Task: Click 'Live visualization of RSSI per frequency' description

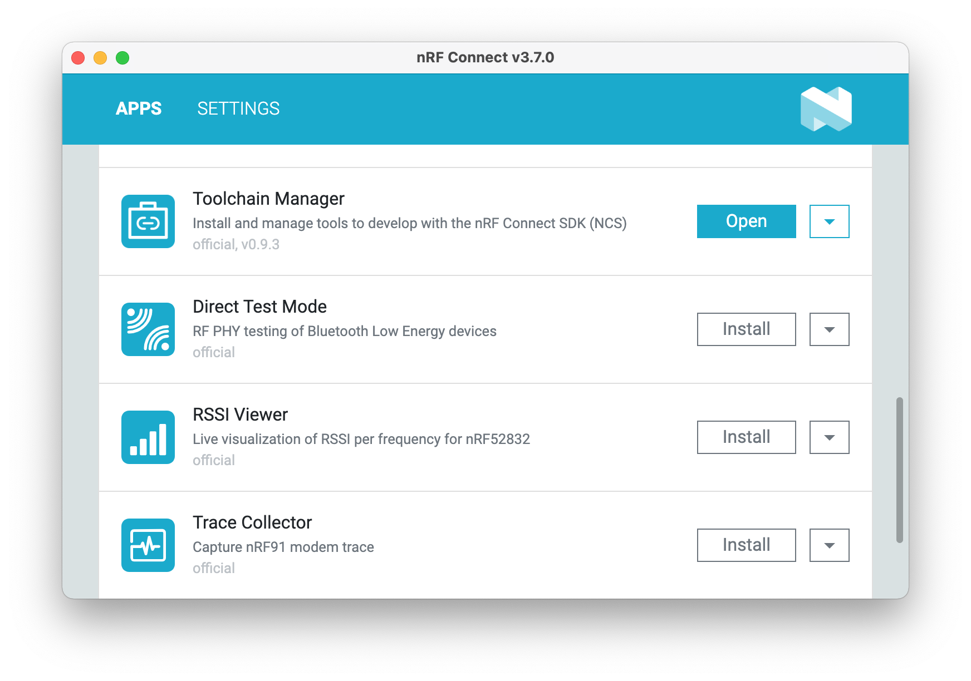Action: click(361, 439)
